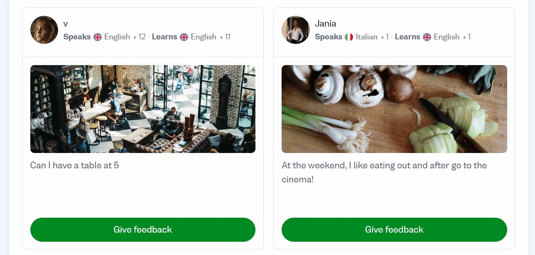Click the "Learns" label in Jania's card
535x255 pixels.
point(407,37)
